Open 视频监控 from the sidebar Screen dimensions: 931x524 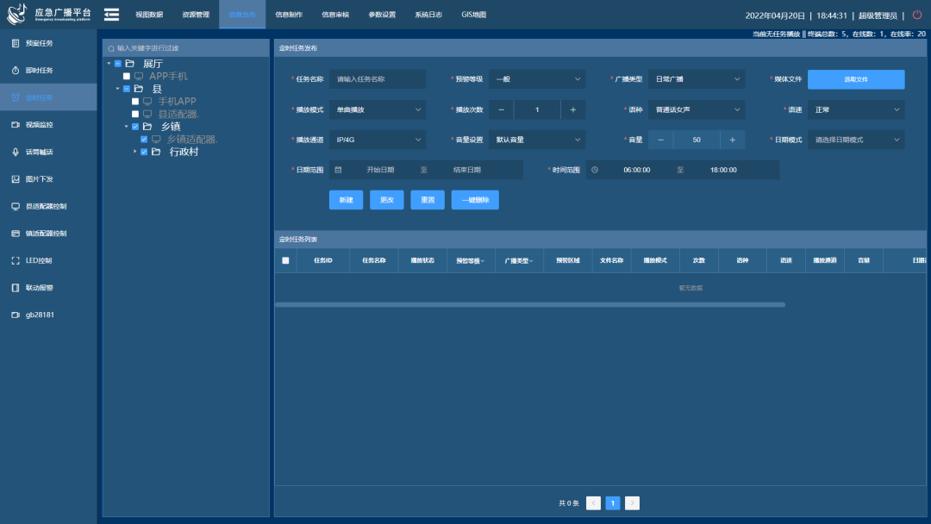(39, 125)
